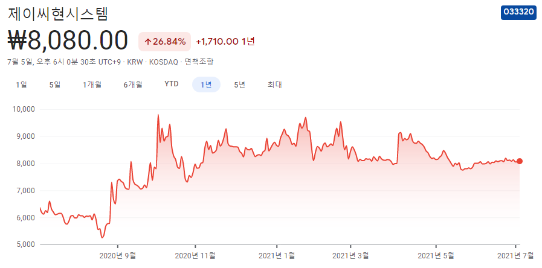The width and height of the screenshot is (542, 268).
Task: Switch chart to 6개월 range
Action: click(x=133, y=85)
